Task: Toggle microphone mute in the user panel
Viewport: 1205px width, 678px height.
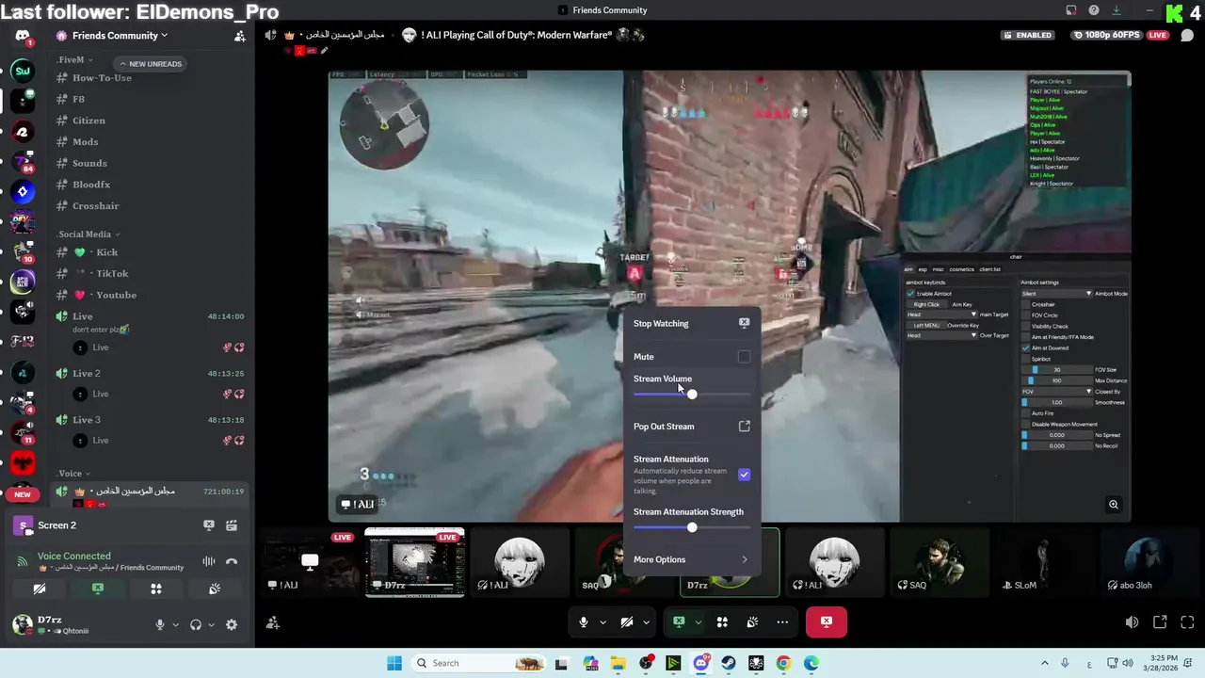Action: point(160,624)
